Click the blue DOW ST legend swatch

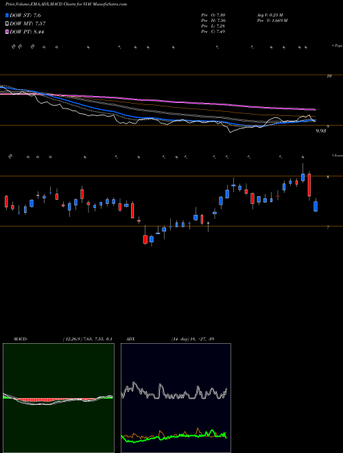pyautogui.click(x=8, y=16)
